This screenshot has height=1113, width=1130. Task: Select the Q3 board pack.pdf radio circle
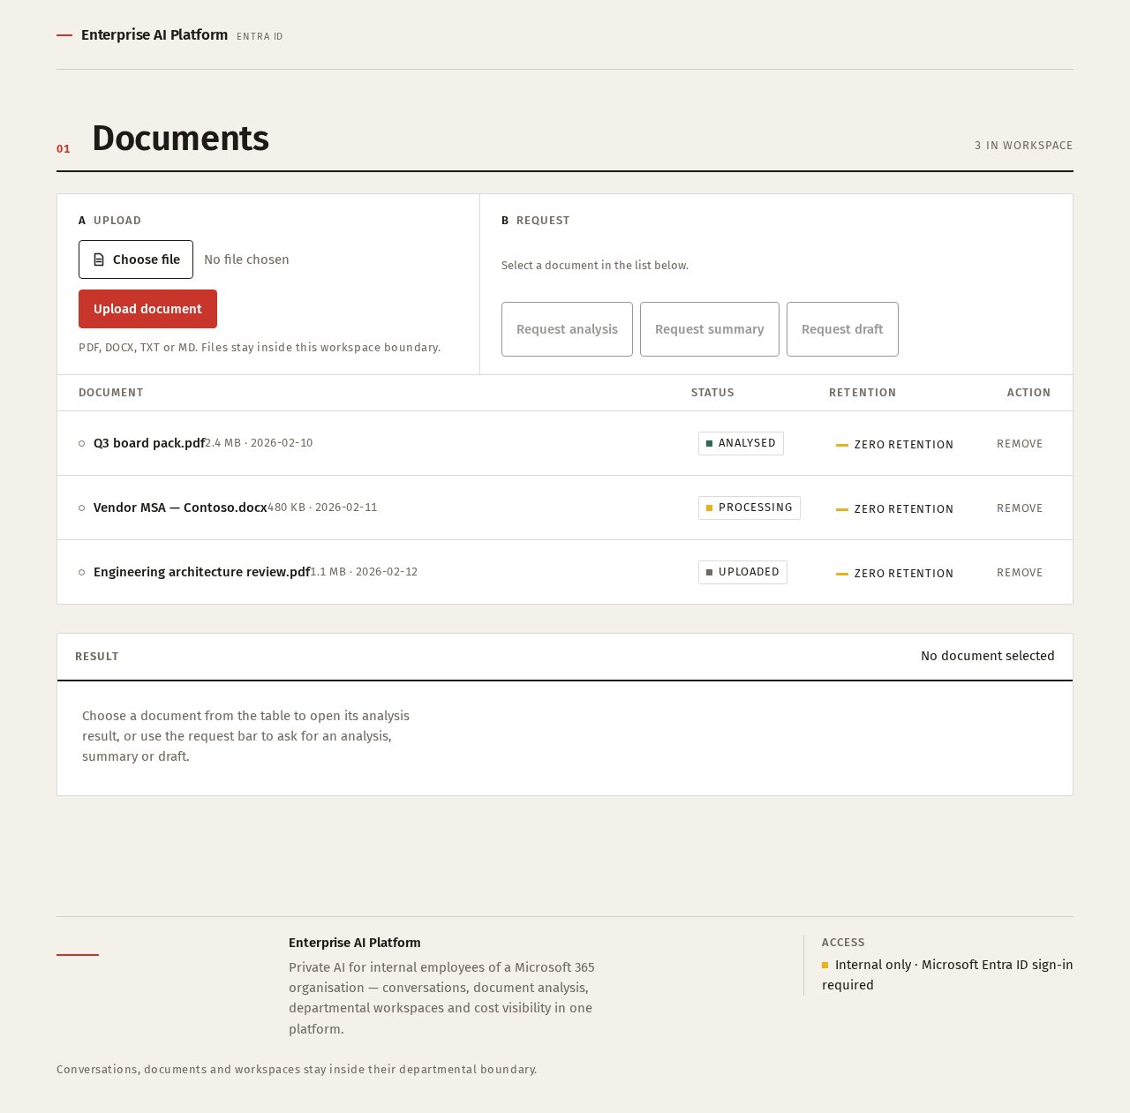(x=82, y=443)
